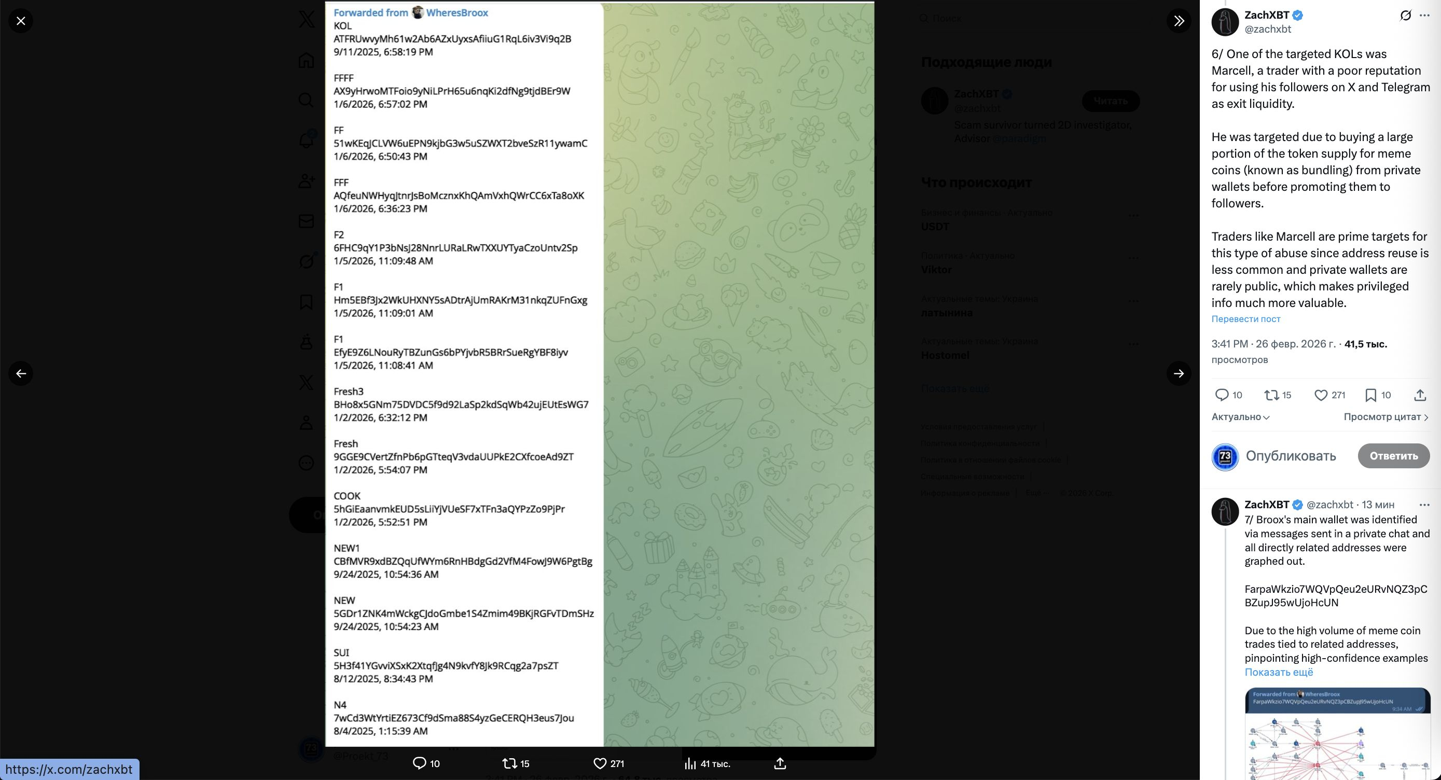Expand the Актуально replies sorting dropdown
Viewport: 1441px width, 780px height.
(1240, 417)
